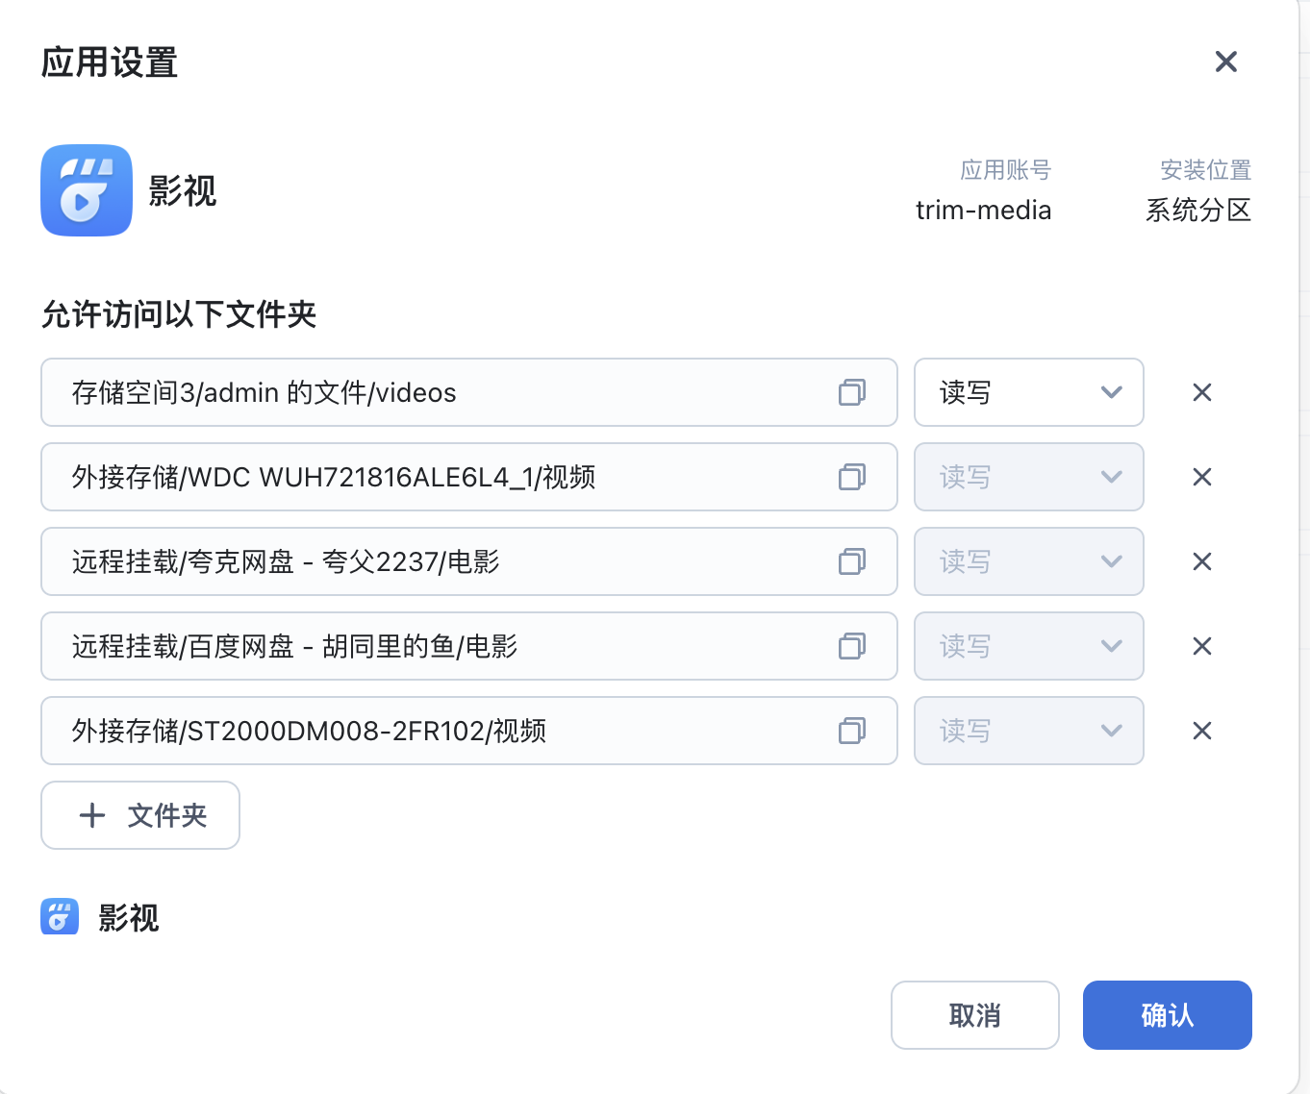Click folder browse icon for 百度网盘 path
1310x1094 pixels.
(852, 646)
